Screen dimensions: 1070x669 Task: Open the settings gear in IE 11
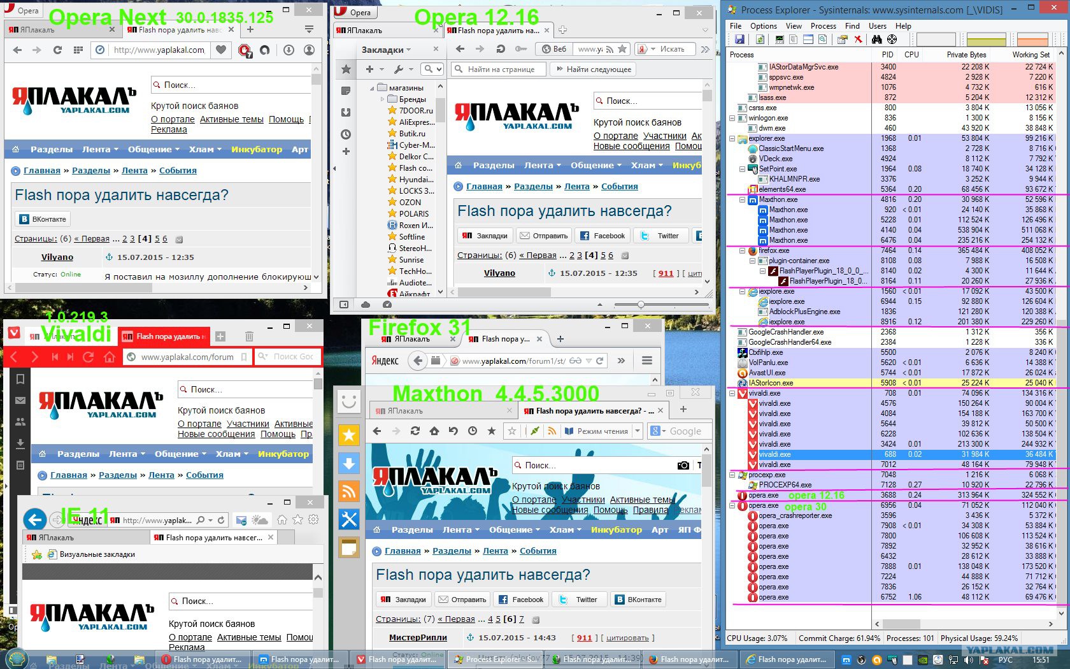coord(313,520)
